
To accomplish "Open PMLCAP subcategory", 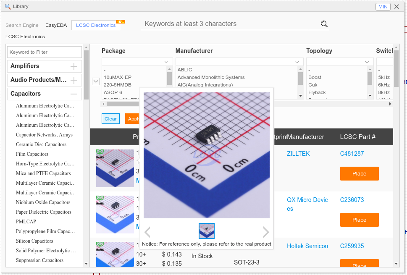I will tap(26, 222).
